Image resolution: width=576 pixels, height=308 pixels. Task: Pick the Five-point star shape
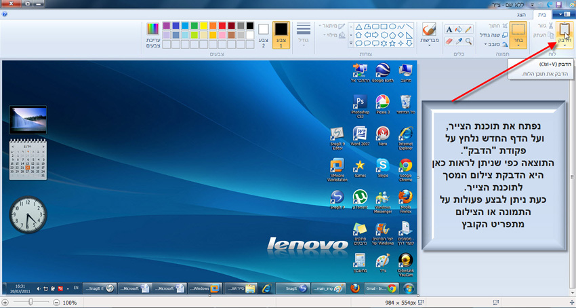coord(392,43)
